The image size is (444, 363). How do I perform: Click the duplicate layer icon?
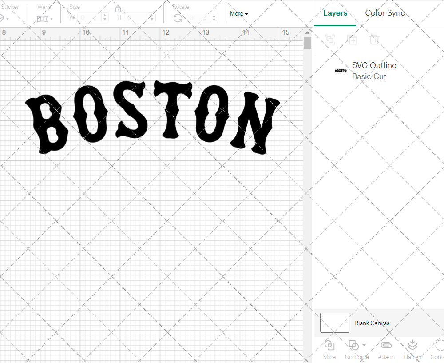[x=352, y=40]
